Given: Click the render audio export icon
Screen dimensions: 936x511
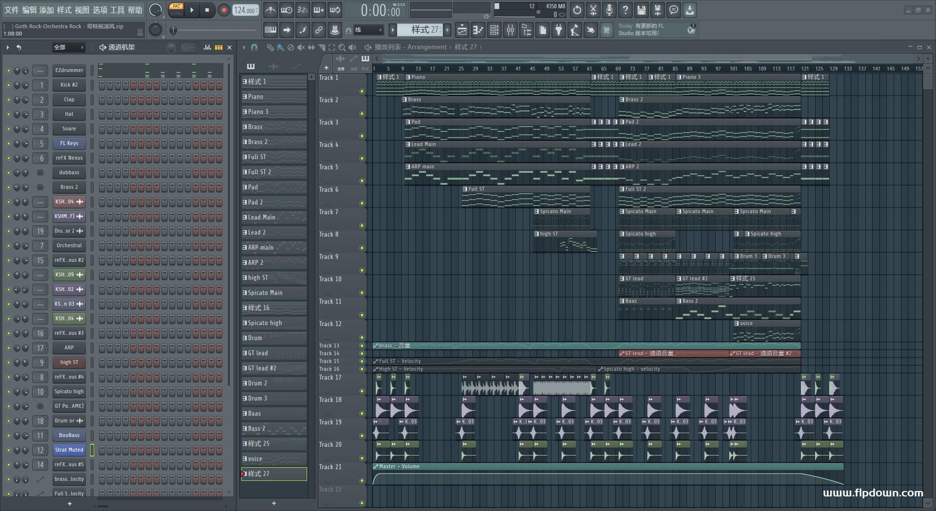Looking at the screenshot, I should pos(658,10).
